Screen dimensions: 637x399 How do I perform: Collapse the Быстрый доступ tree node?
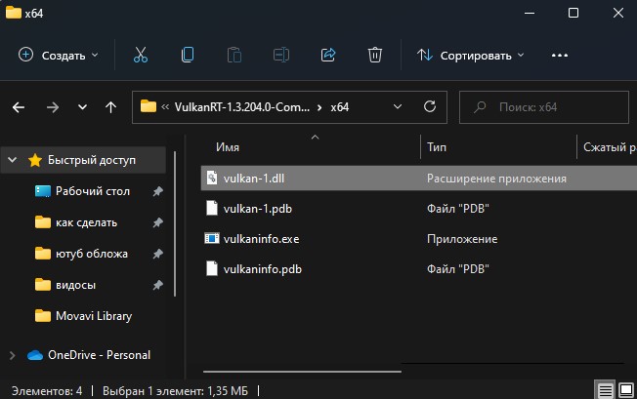point(12,160)
